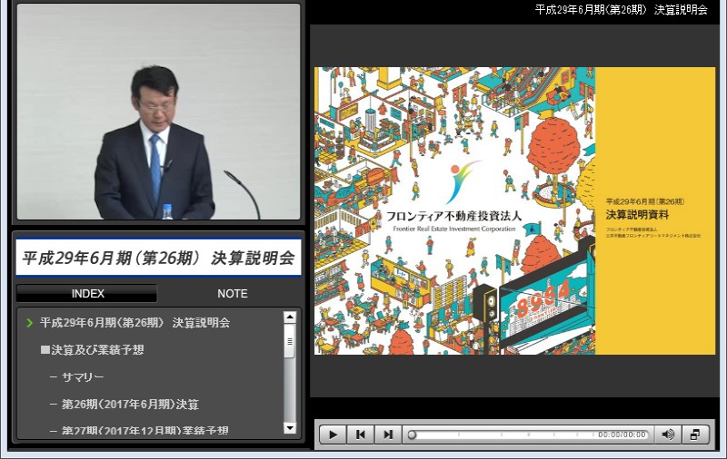Click the speaker video panel
The image size is (727, 459).
pos(158,112)
